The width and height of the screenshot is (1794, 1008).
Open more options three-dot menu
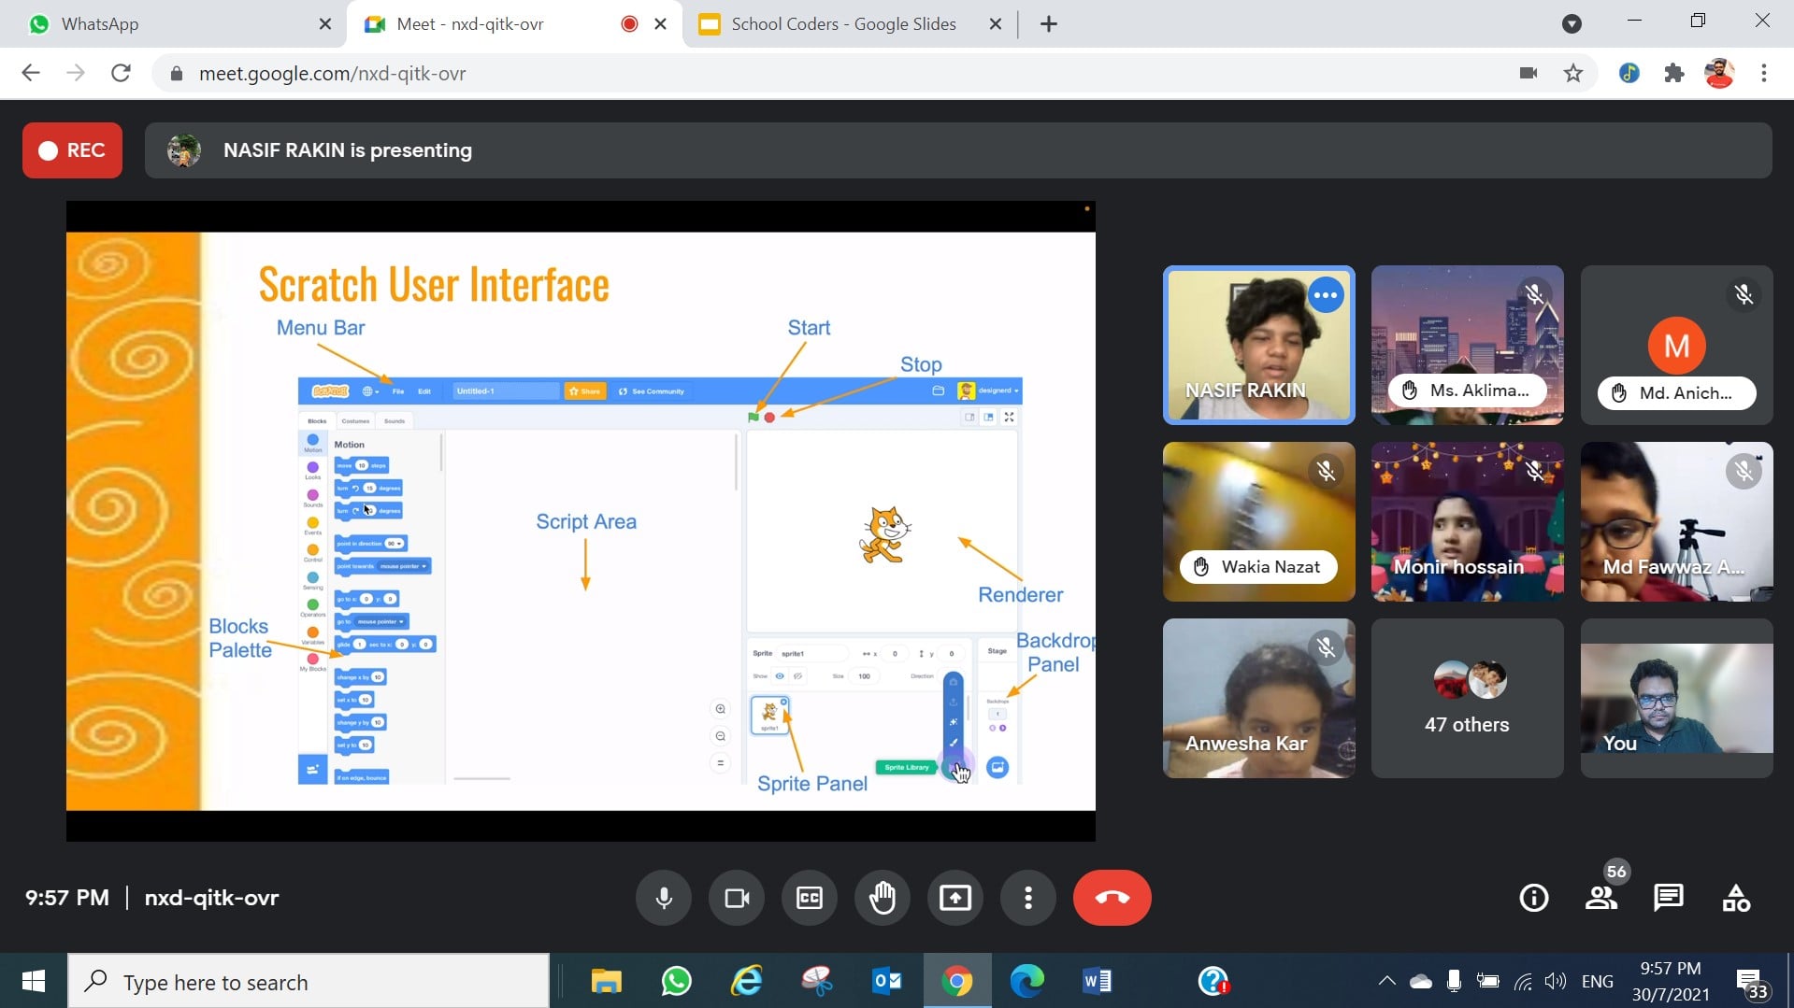point(1027,898)
